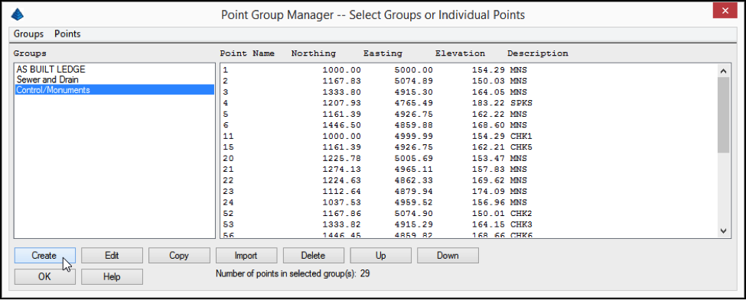Open the Groups menu
746x300 pixels.
pos(28,34)
